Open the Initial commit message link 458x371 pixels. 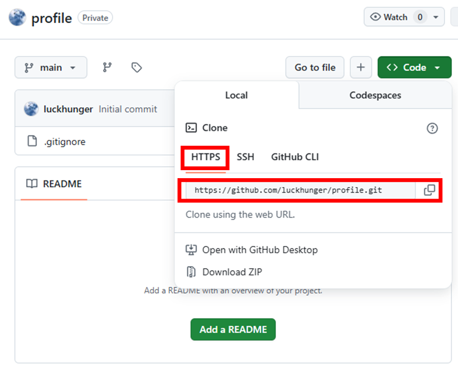(x=128, y=109)
